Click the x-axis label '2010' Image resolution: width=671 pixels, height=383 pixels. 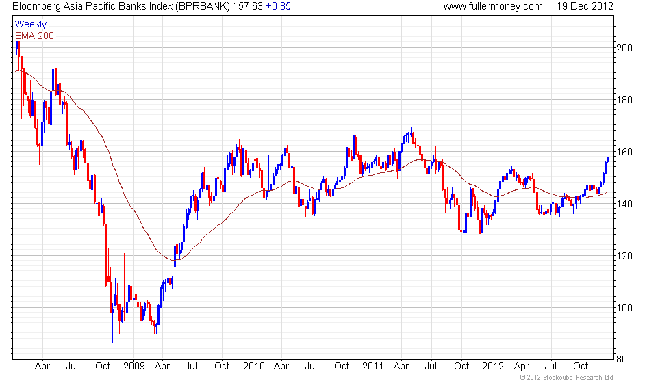tap(254, 367)
